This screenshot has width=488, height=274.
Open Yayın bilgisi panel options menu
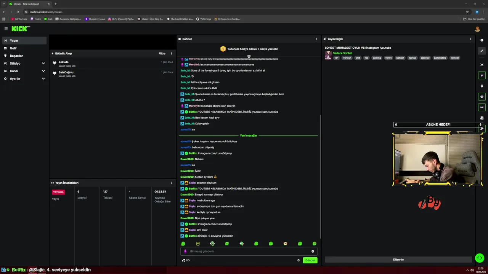(470, 39)
